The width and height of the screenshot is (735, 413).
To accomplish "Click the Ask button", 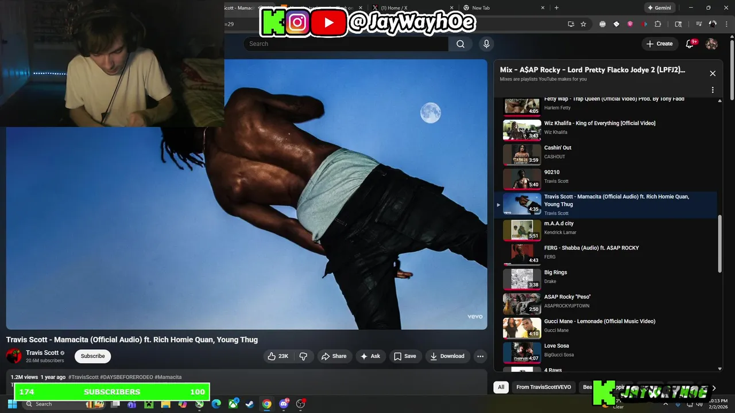I will click(x=370, y=356).
